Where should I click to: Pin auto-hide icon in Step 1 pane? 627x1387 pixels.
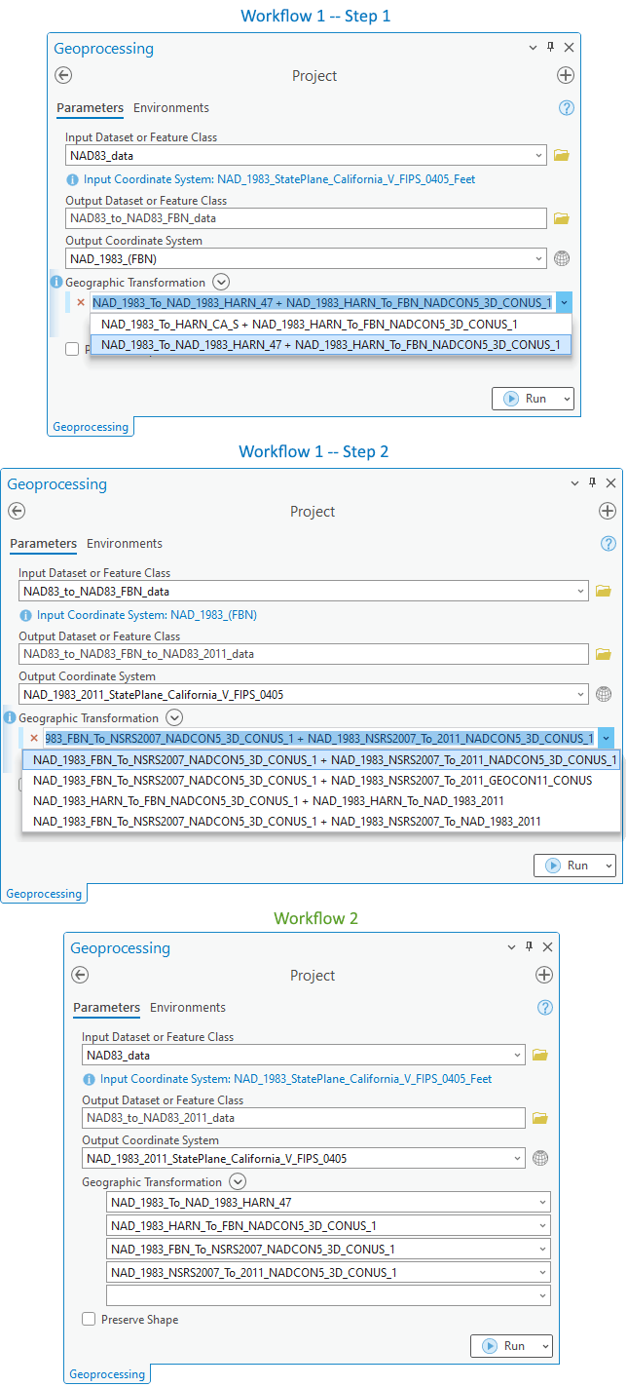(x=550, y=47)
